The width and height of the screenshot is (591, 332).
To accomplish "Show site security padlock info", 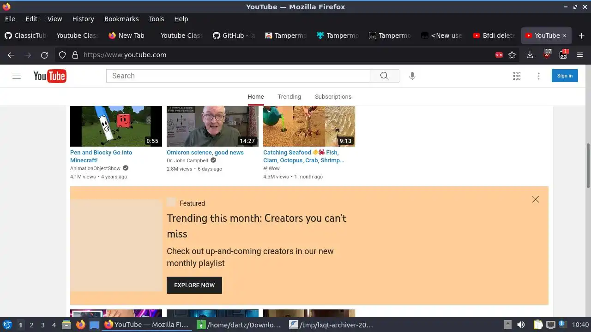I will [x=75, y=55].
